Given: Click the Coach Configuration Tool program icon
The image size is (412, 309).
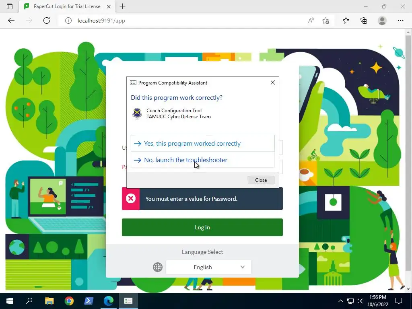Looking at the screenshot, I should [x=137, y=113].
